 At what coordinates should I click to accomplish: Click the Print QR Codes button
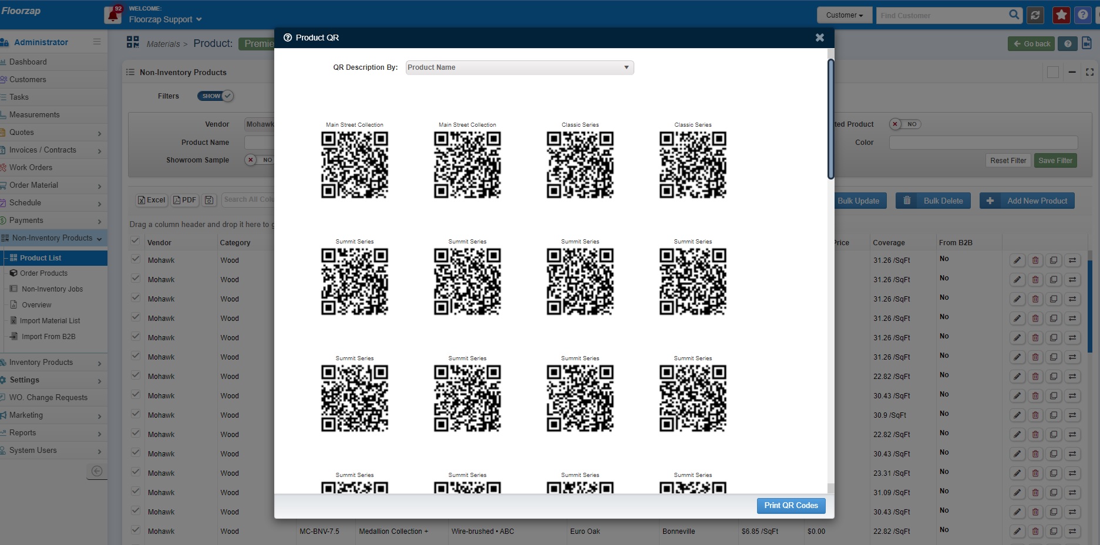(791, 506)
